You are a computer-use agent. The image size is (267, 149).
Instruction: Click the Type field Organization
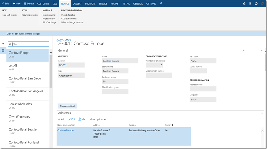click(x=71, y=76)
